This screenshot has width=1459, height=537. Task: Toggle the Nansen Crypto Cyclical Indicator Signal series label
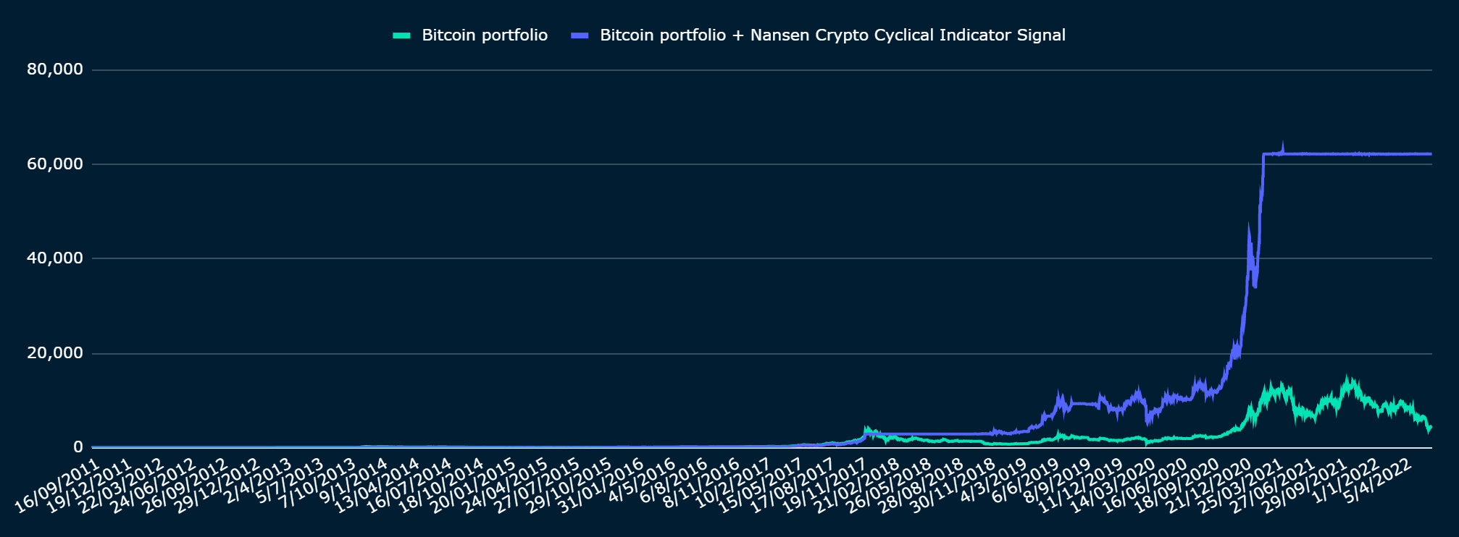pos(832,35)
